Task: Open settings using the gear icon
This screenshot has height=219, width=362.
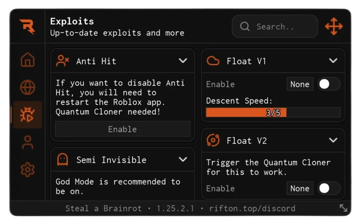Action: point(28,169)
